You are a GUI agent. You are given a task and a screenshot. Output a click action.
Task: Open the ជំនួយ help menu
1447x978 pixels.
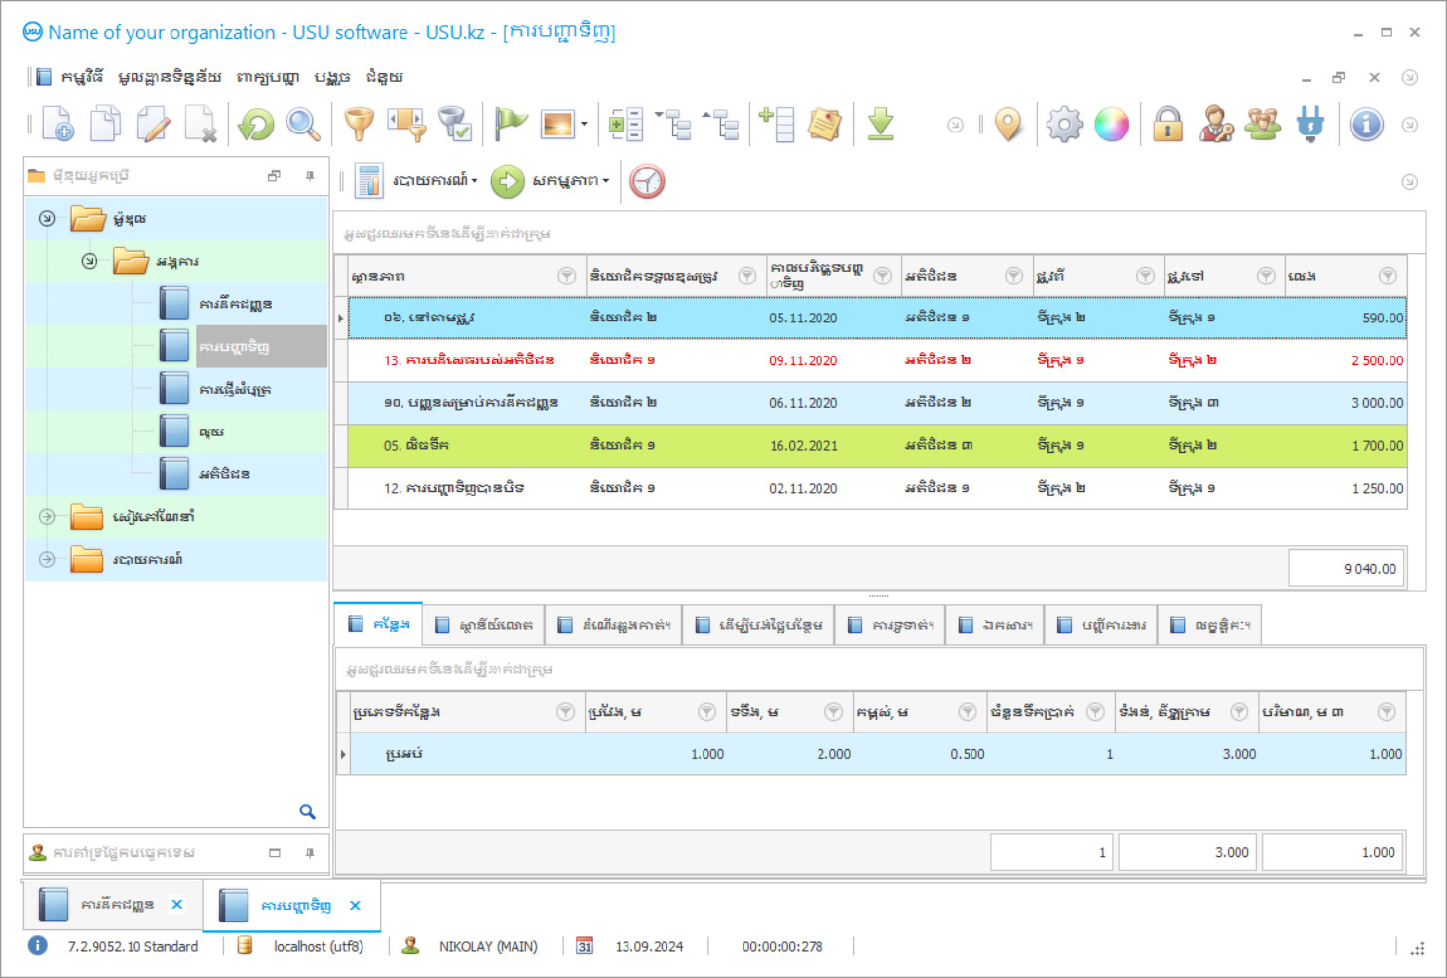385,77
